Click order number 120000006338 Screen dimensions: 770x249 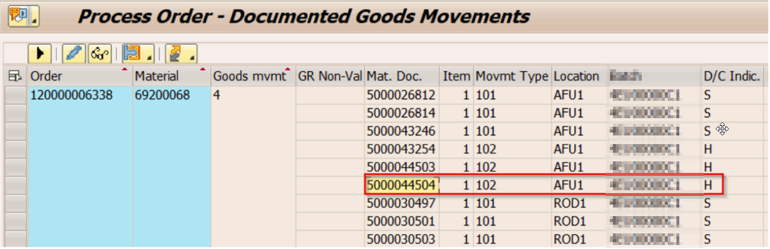coord(72,95)
